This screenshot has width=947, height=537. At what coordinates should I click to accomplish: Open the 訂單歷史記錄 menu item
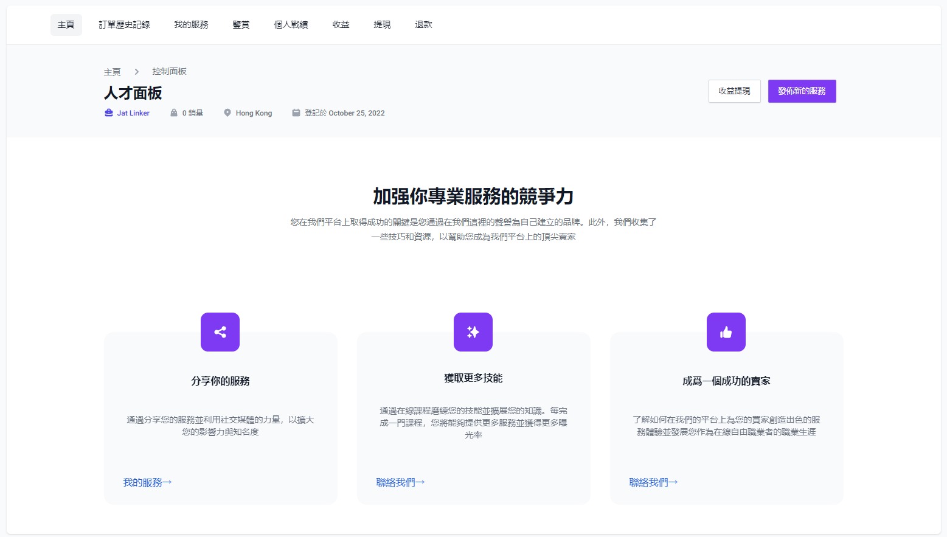click(124, 25)
